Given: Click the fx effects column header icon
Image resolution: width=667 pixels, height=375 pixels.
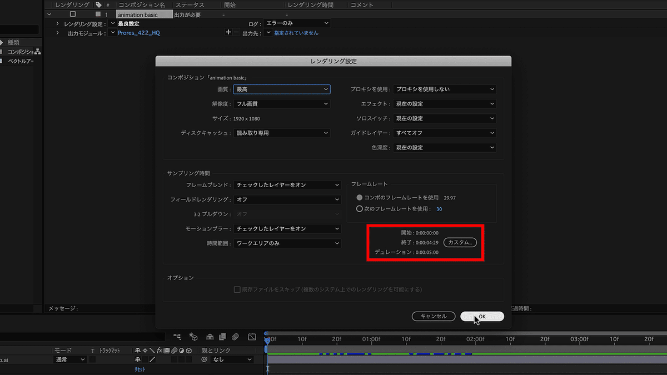Looking at the screenshot, I should tap(159, 351).
